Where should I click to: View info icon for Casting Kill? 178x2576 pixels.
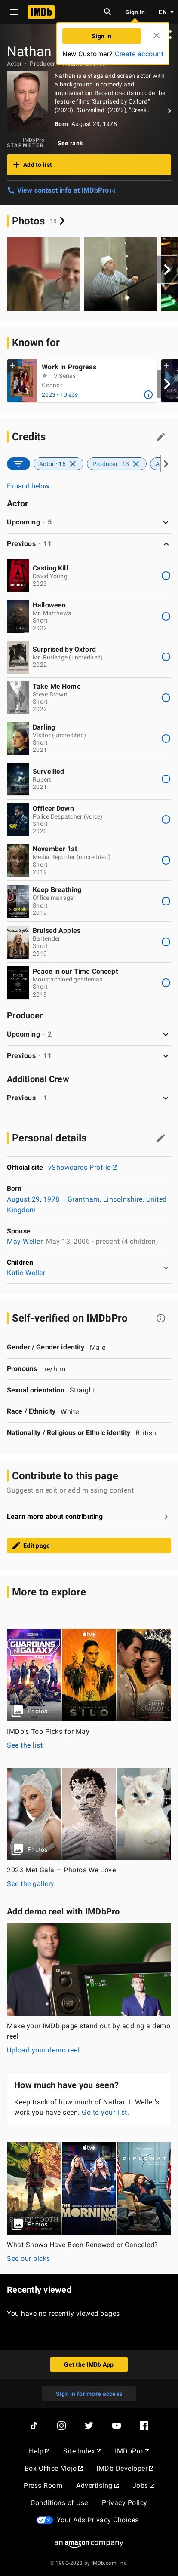pyautogui.click(x=166, y=575)
